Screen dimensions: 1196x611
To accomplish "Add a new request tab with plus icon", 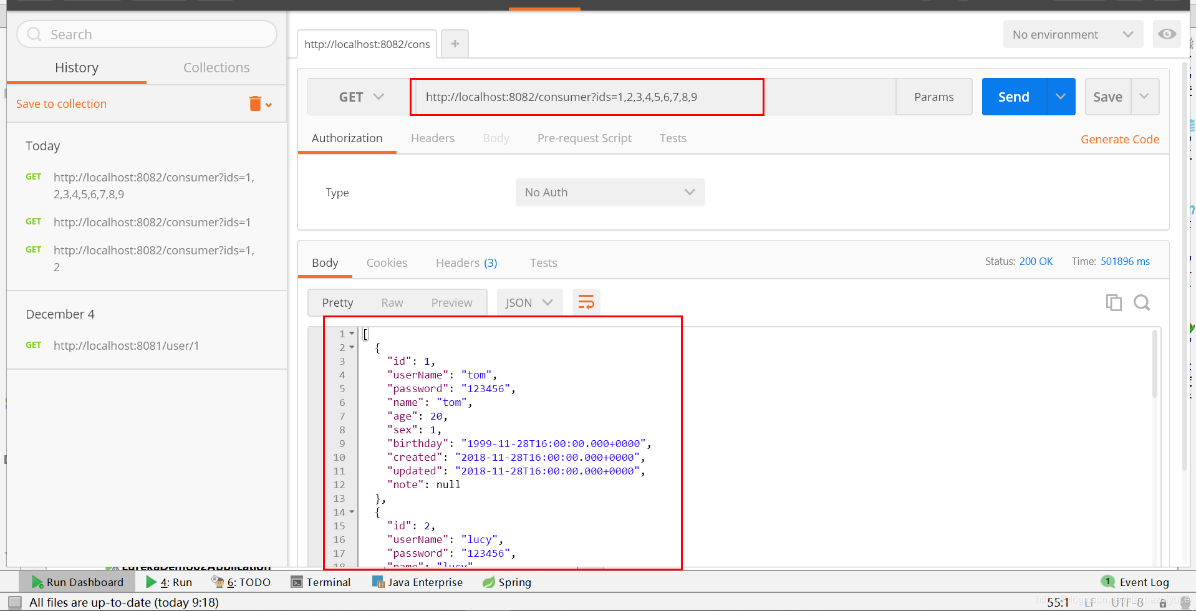I will coord(455,44).
